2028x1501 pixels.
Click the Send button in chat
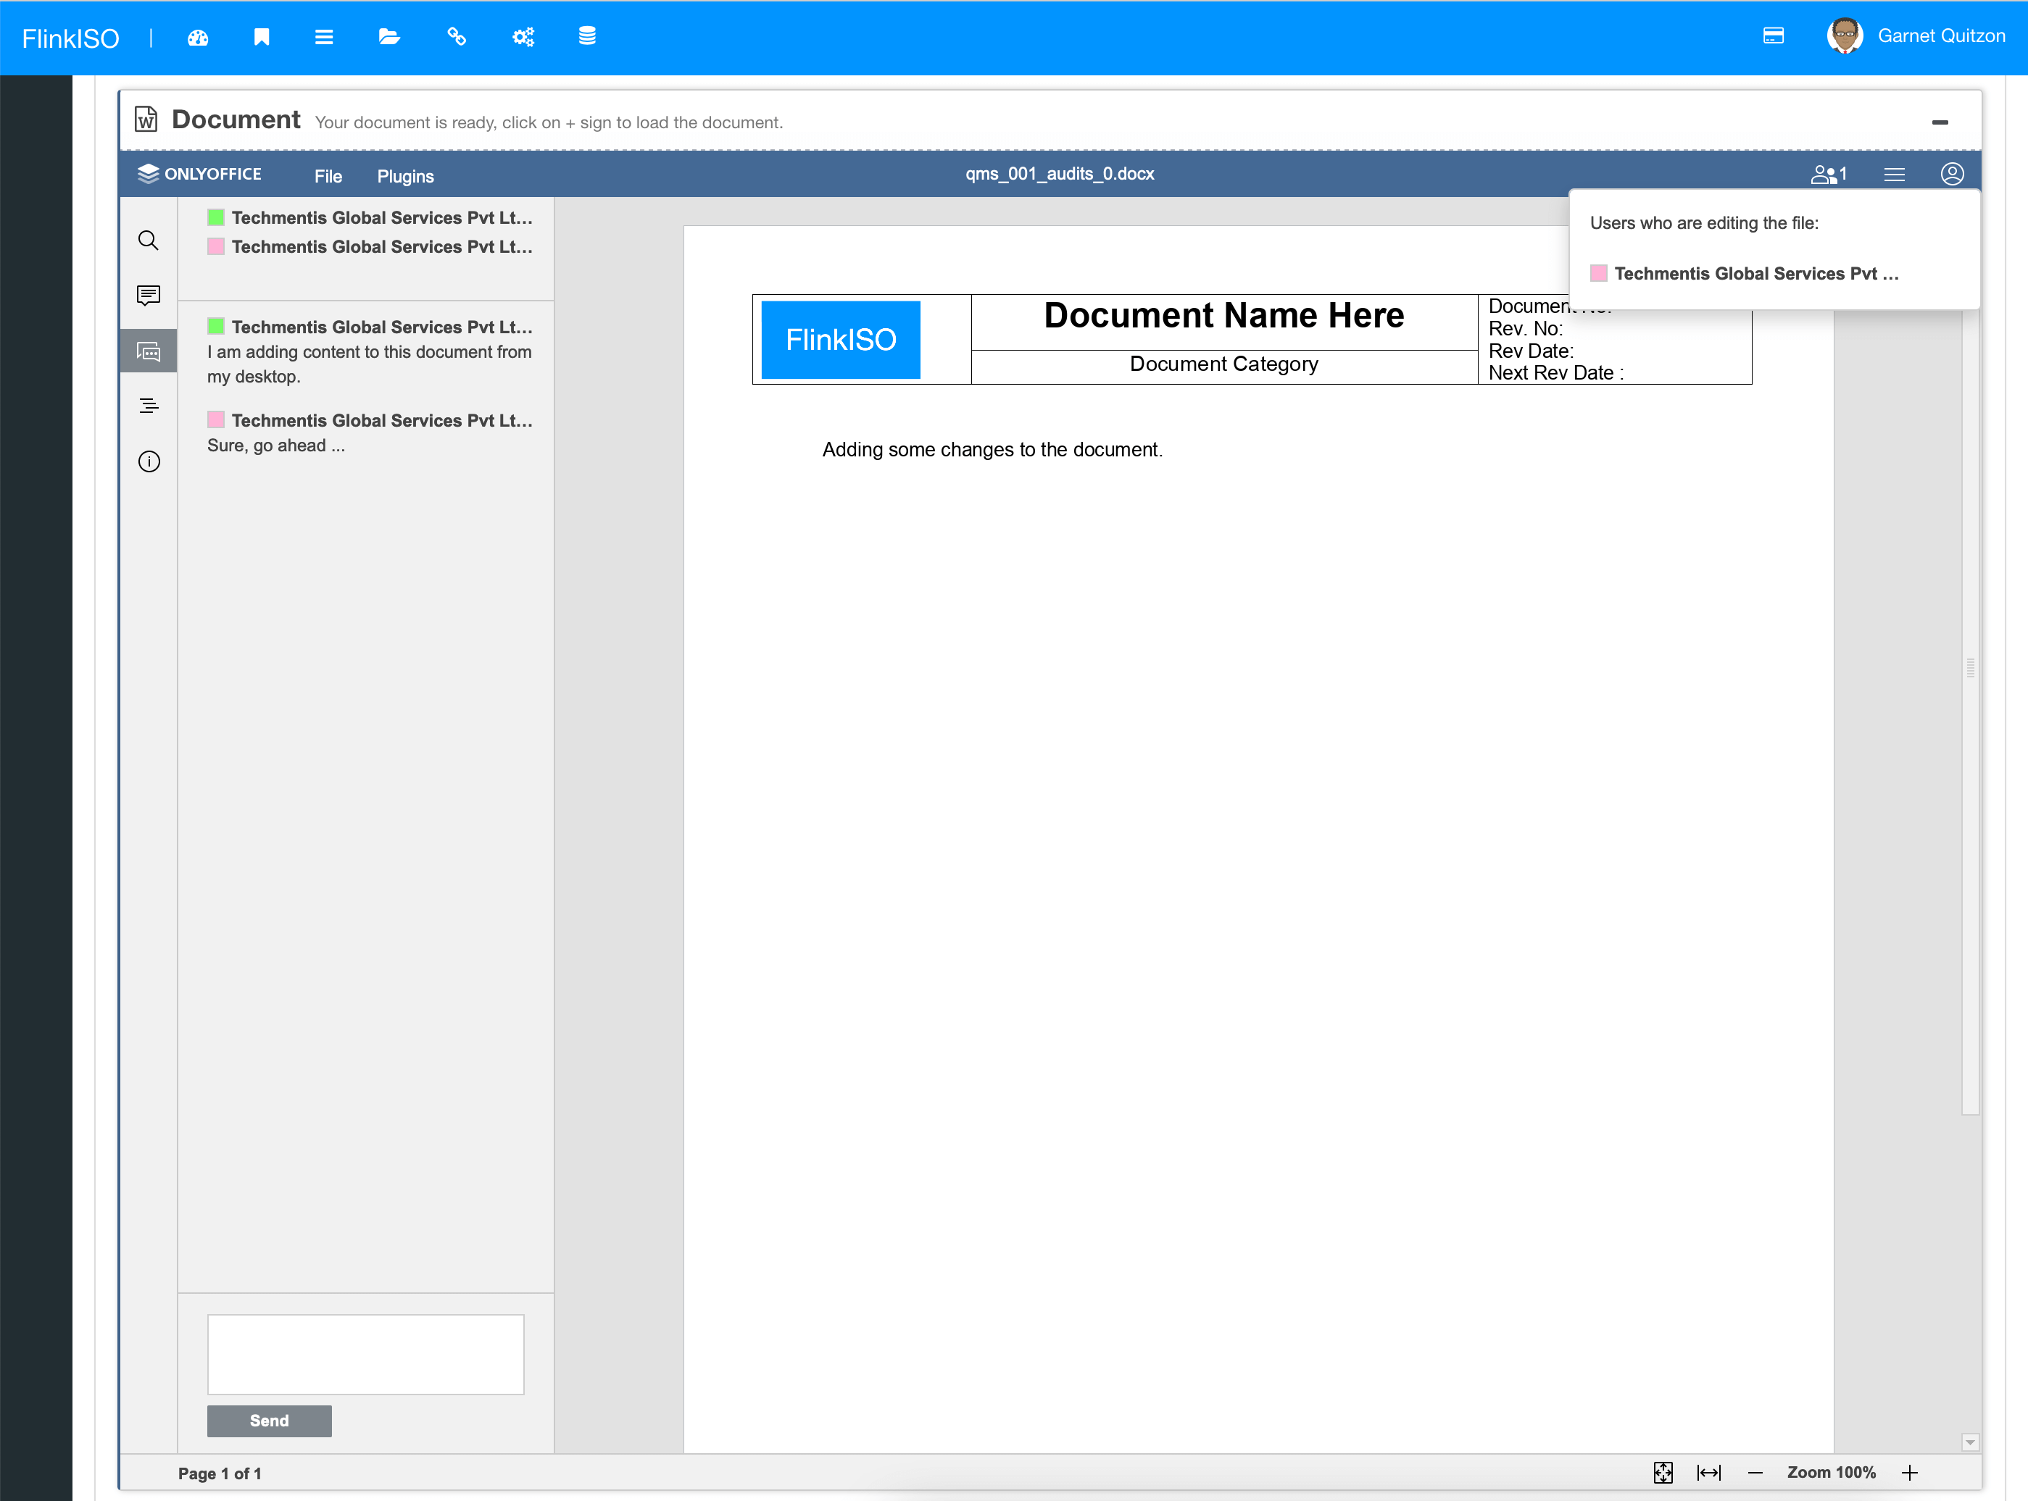[x=269, y=1420]
